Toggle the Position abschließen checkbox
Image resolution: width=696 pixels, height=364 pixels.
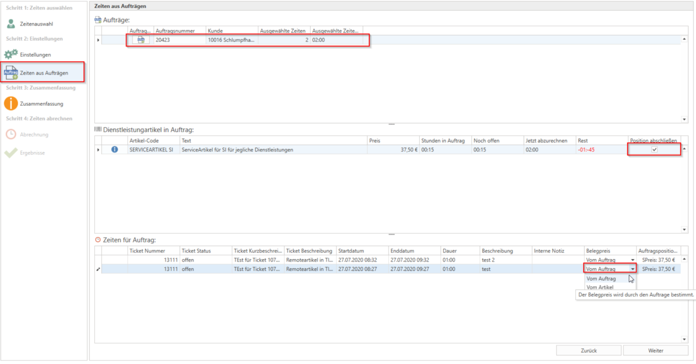[654, 150]
